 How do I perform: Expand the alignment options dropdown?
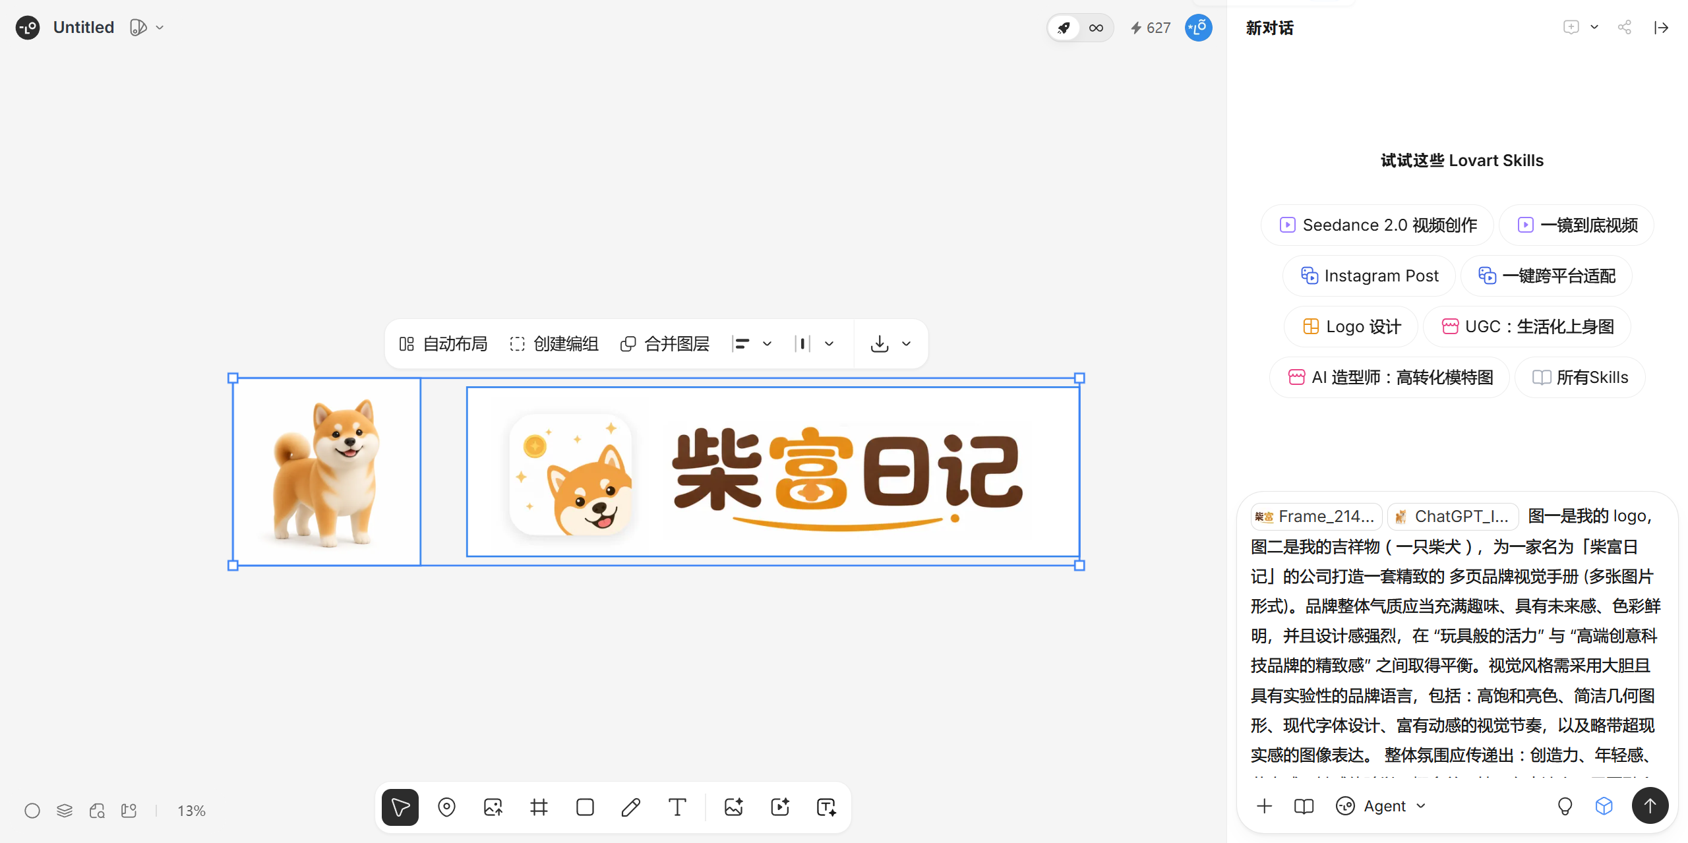tap(767, 343)
